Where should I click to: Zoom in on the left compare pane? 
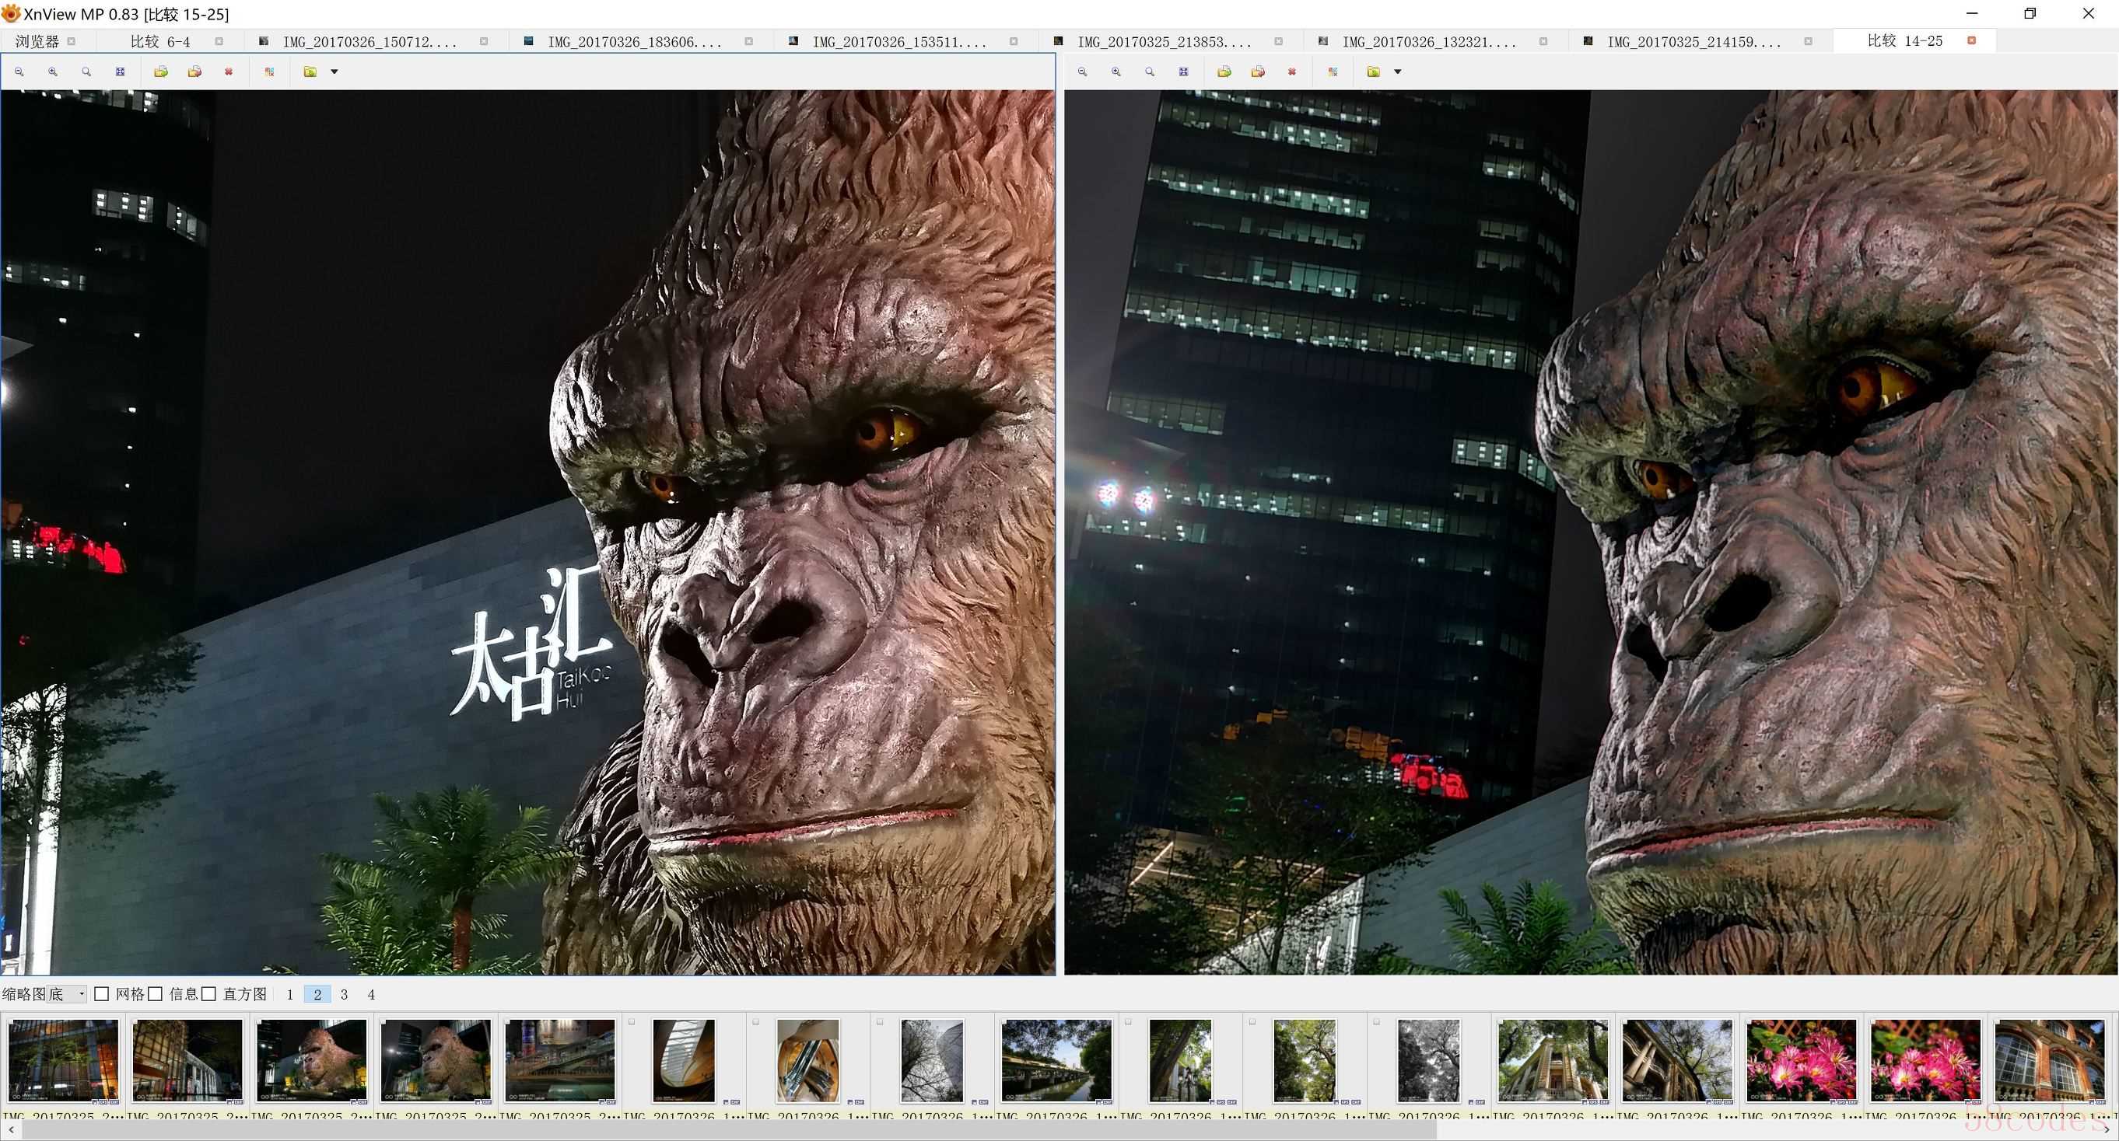click(x=53, y=72)
